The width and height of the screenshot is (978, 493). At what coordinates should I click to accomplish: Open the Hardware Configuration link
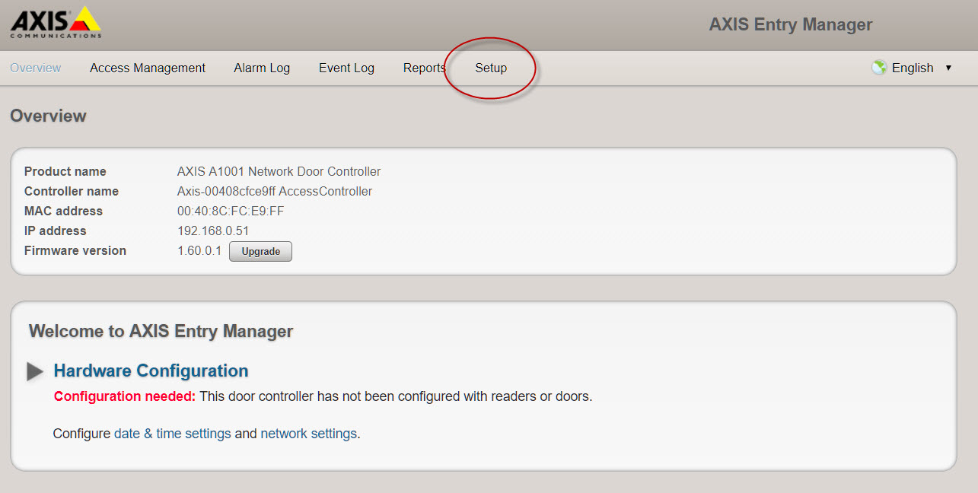pos(151,371)
